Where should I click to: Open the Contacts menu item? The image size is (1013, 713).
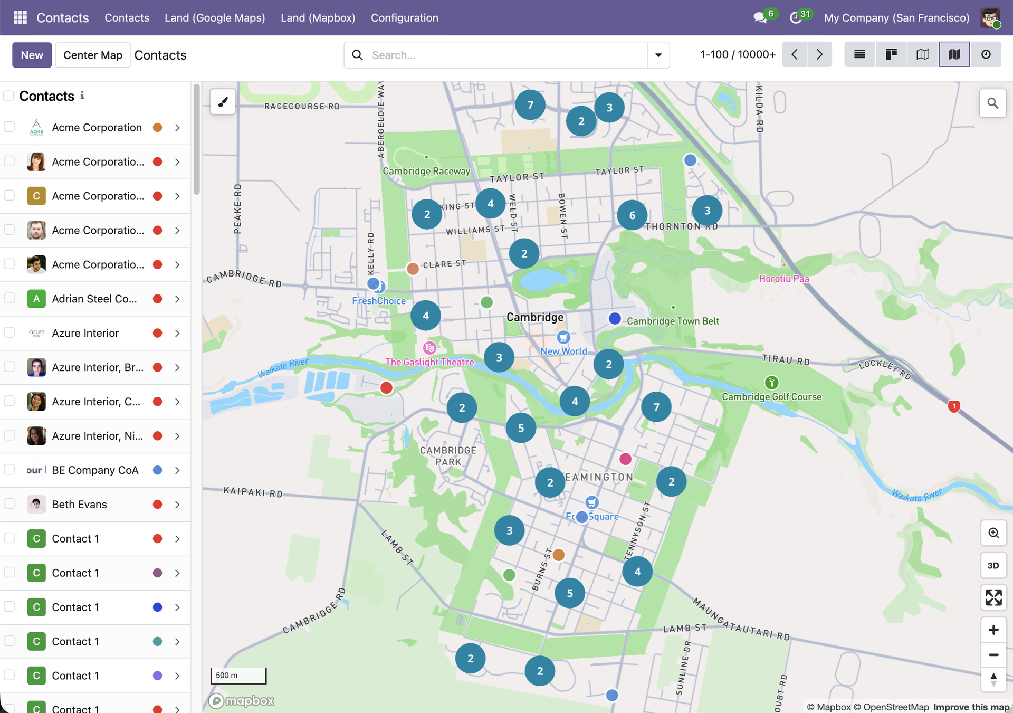127,17
